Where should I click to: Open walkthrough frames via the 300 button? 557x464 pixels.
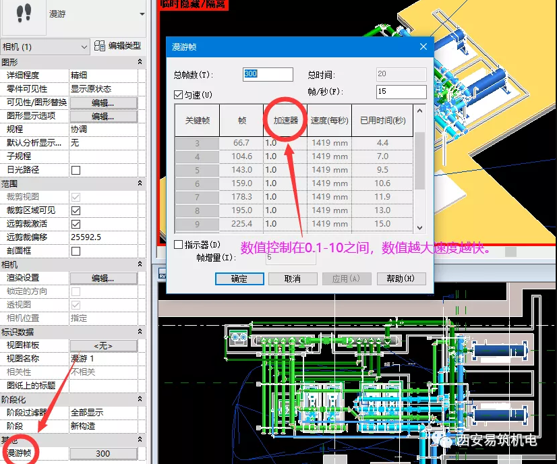[103, 454]
